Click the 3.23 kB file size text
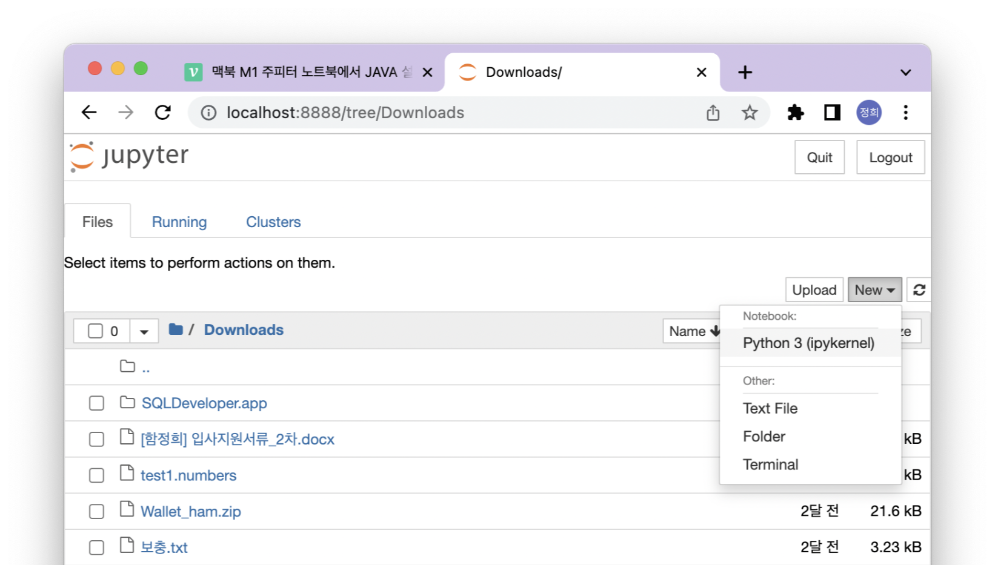This screenshot has width=995, height=565. tap(896, 547)
